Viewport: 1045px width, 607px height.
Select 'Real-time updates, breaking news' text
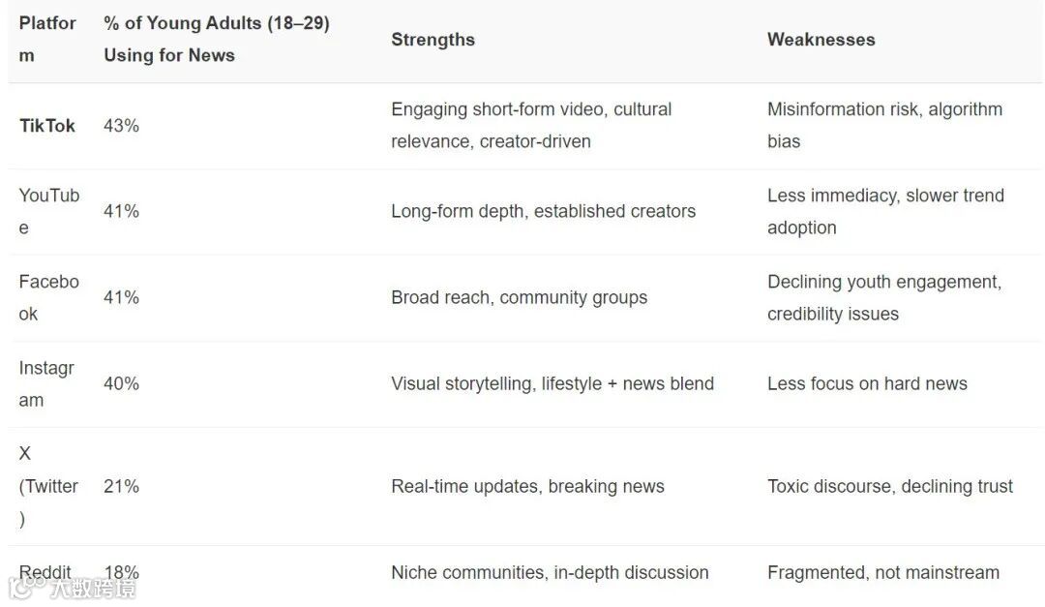tap(527, 486)
